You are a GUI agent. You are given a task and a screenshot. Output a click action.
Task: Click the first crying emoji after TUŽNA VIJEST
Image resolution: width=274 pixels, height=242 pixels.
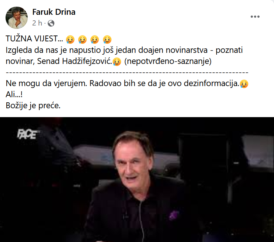coord(70,39)
